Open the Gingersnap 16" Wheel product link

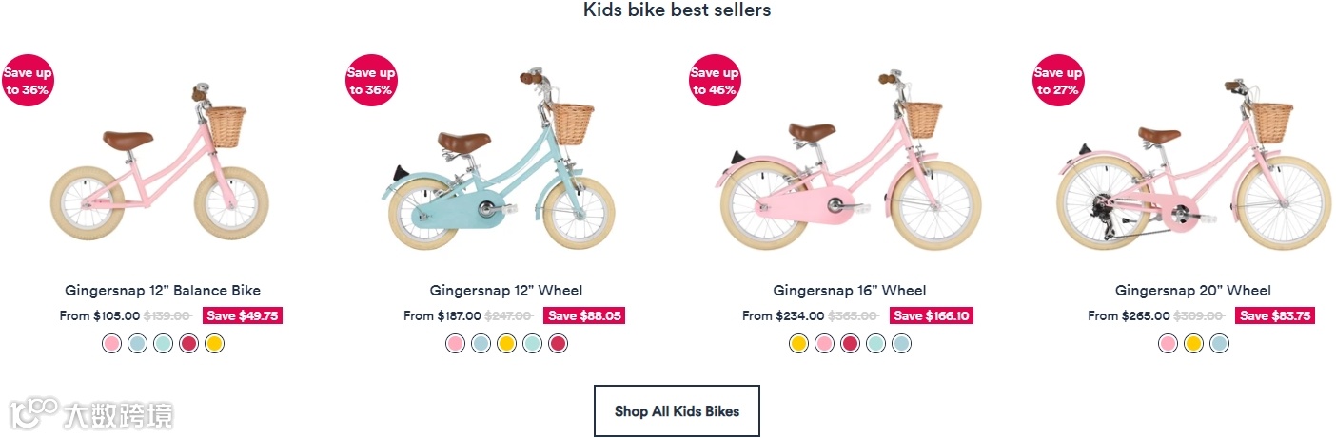tap(849, 291)
